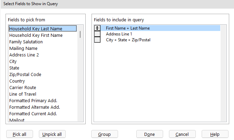The width and height of the screenshot is (234, 140).
Task: Select the Zip/Postal Code field
Action: click(x=25, y=75)
